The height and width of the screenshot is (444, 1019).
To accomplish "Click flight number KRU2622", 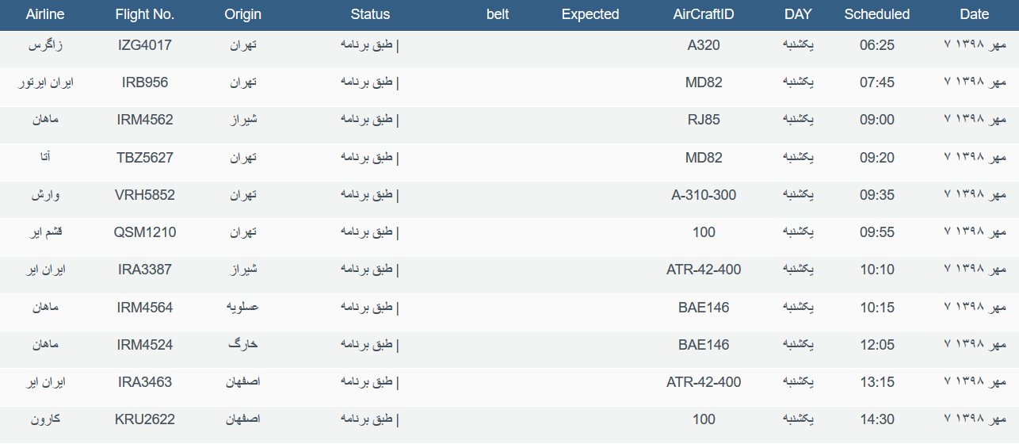I will click(145, 419).
